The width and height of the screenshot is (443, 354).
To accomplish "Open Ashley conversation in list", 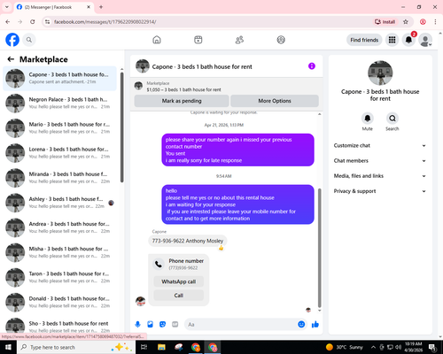I will (59, 203).
